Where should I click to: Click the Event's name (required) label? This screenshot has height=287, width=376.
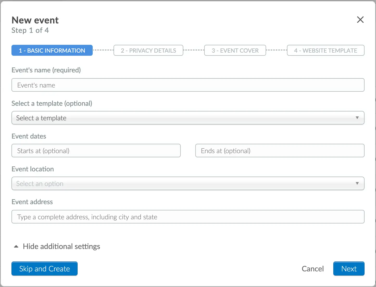coord(46,70)
